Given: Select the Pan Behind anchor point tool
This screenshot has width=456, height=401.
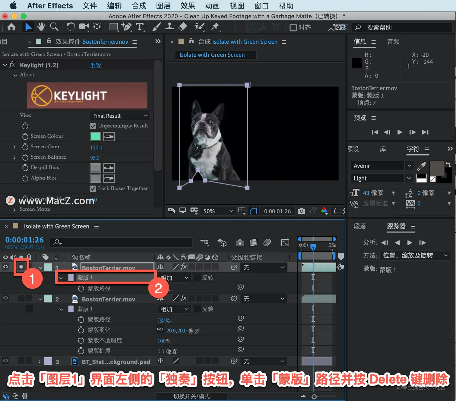Looking at the screenshot, I should tap(97, 27).
